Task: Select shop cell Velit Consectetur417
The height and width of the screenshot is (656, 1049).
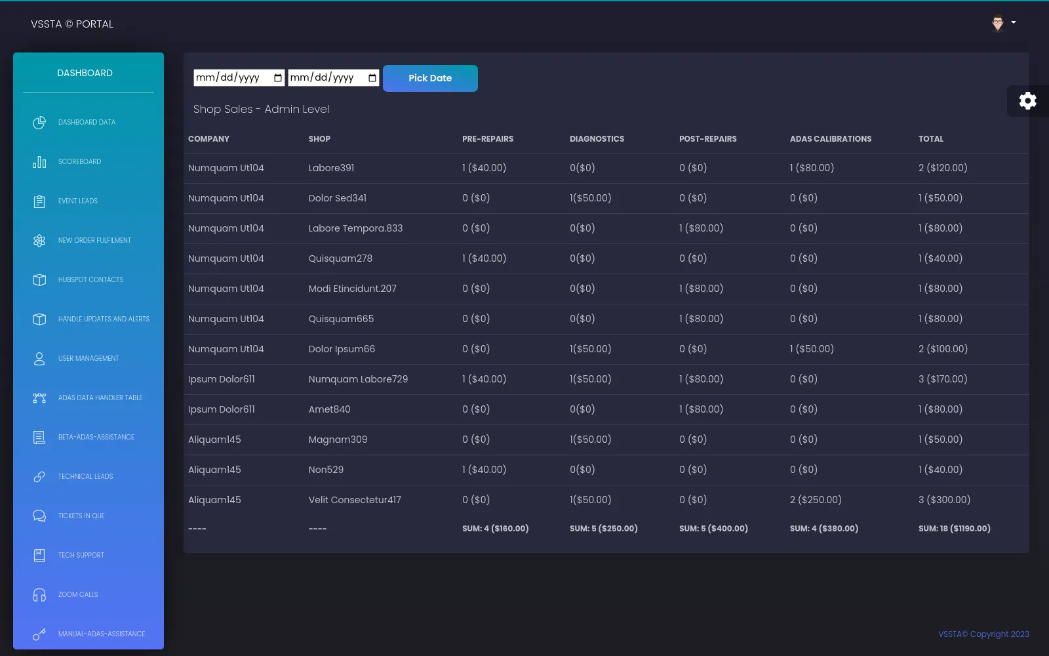Action: [355, 500]
